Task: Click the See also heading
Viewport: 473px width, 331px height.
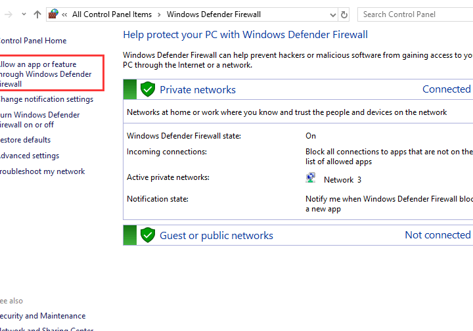Action: click(x=11, y=301)
